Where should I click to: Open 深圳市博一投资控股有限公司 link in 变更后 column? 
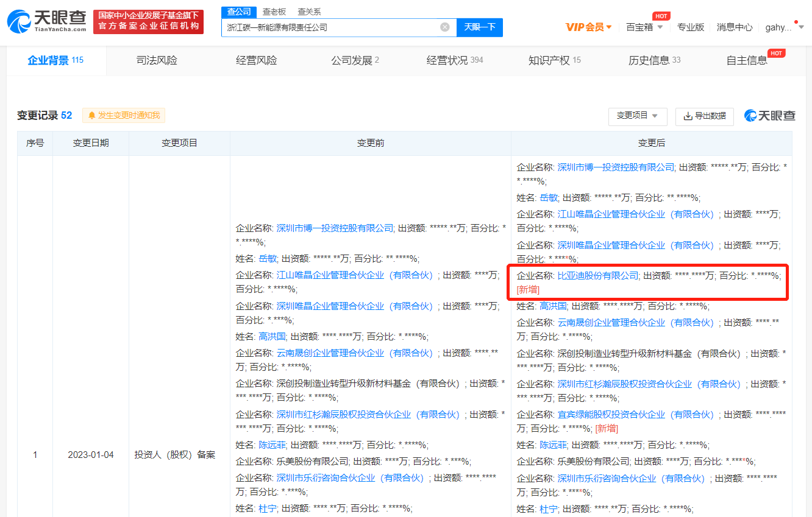pyautogui.click(x=616, y=167)
